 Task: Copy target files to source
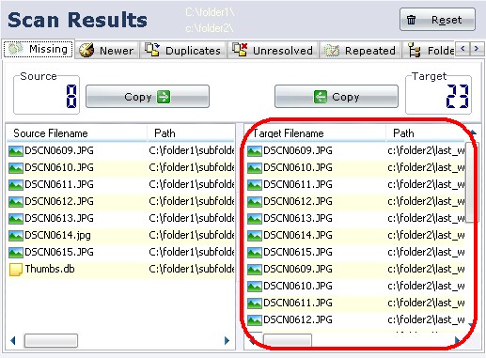[337, 97]
